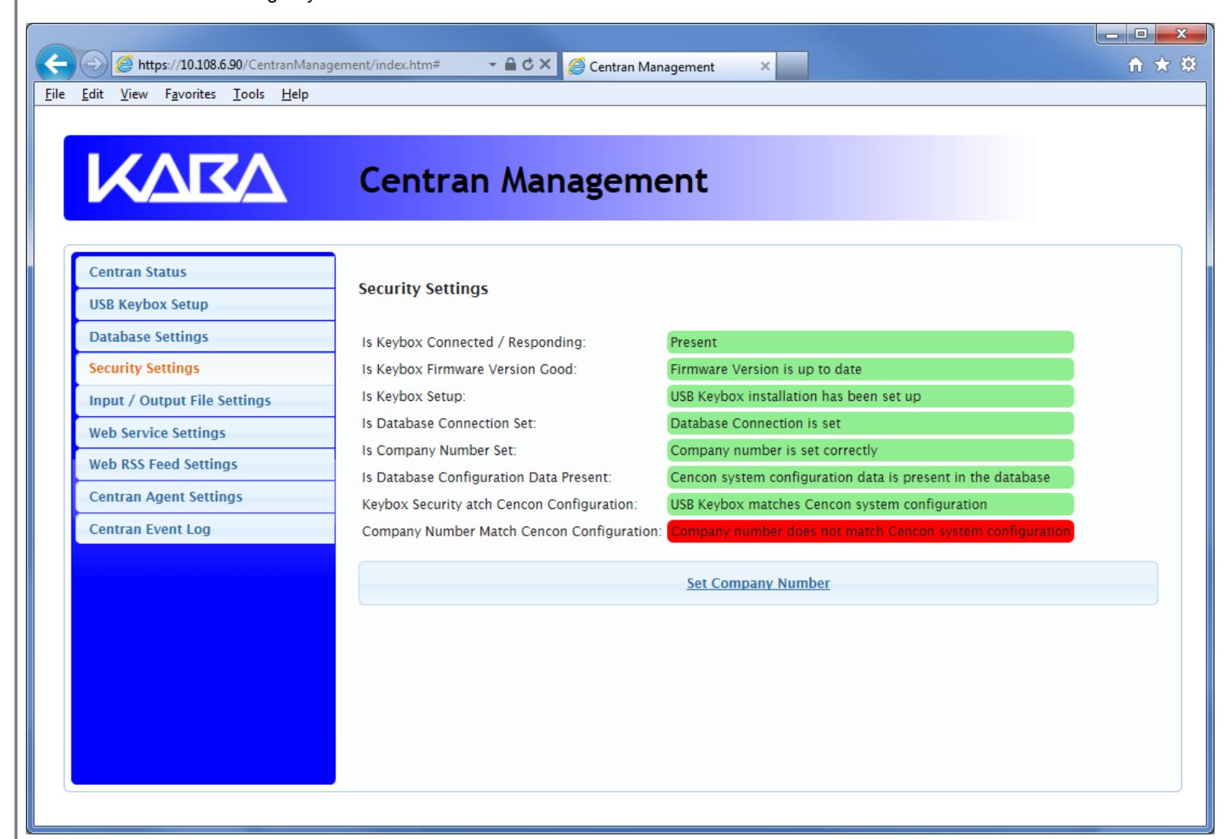Click 'Company Number Match Cencon Configuration:' label
Viewport: 1229px width, 839px height.
[511, 532]
